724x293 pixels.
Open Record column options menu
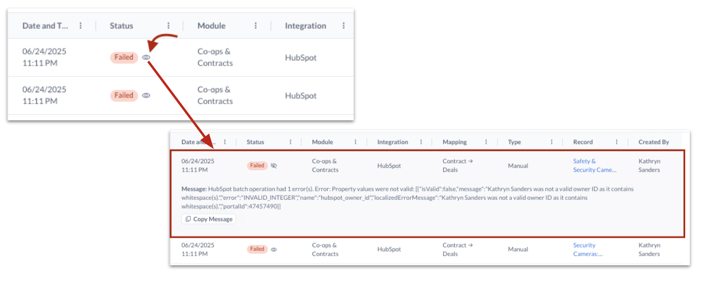pyautogui.click(x=617, y=142)
